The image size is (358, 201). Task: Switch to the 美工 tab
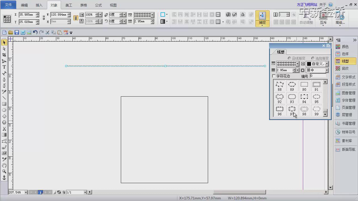point(69,5)
